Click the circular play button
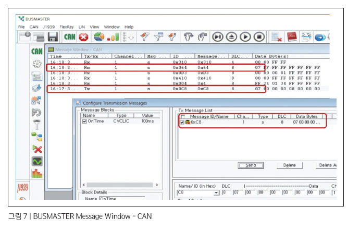Image resolution: width=348 pixels, height=231 pixels. tap(245, 37)
